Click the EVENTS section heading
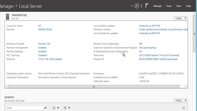The image size is (197, 111). [9, 97]
